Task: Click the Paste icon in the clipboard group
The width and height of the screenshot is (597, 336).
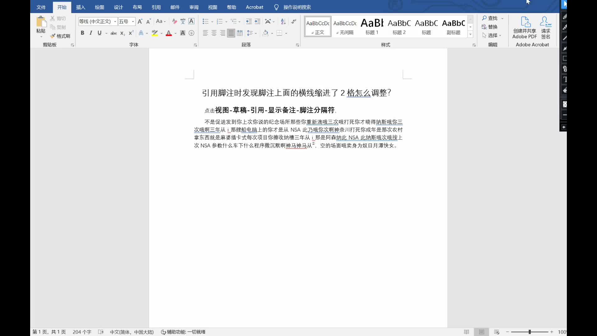Action: click(x=41, y=22)
